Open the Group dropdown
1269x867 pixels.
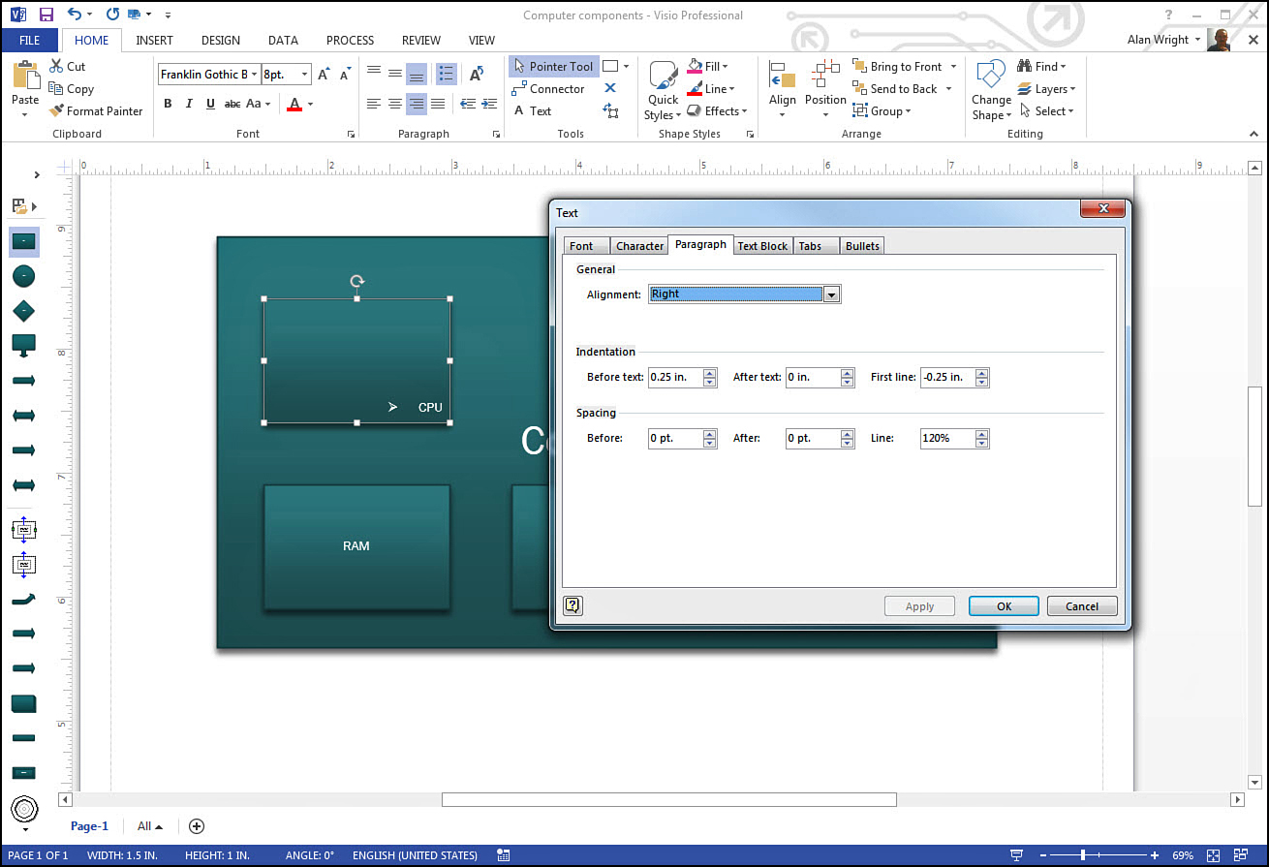click(882, 110)
